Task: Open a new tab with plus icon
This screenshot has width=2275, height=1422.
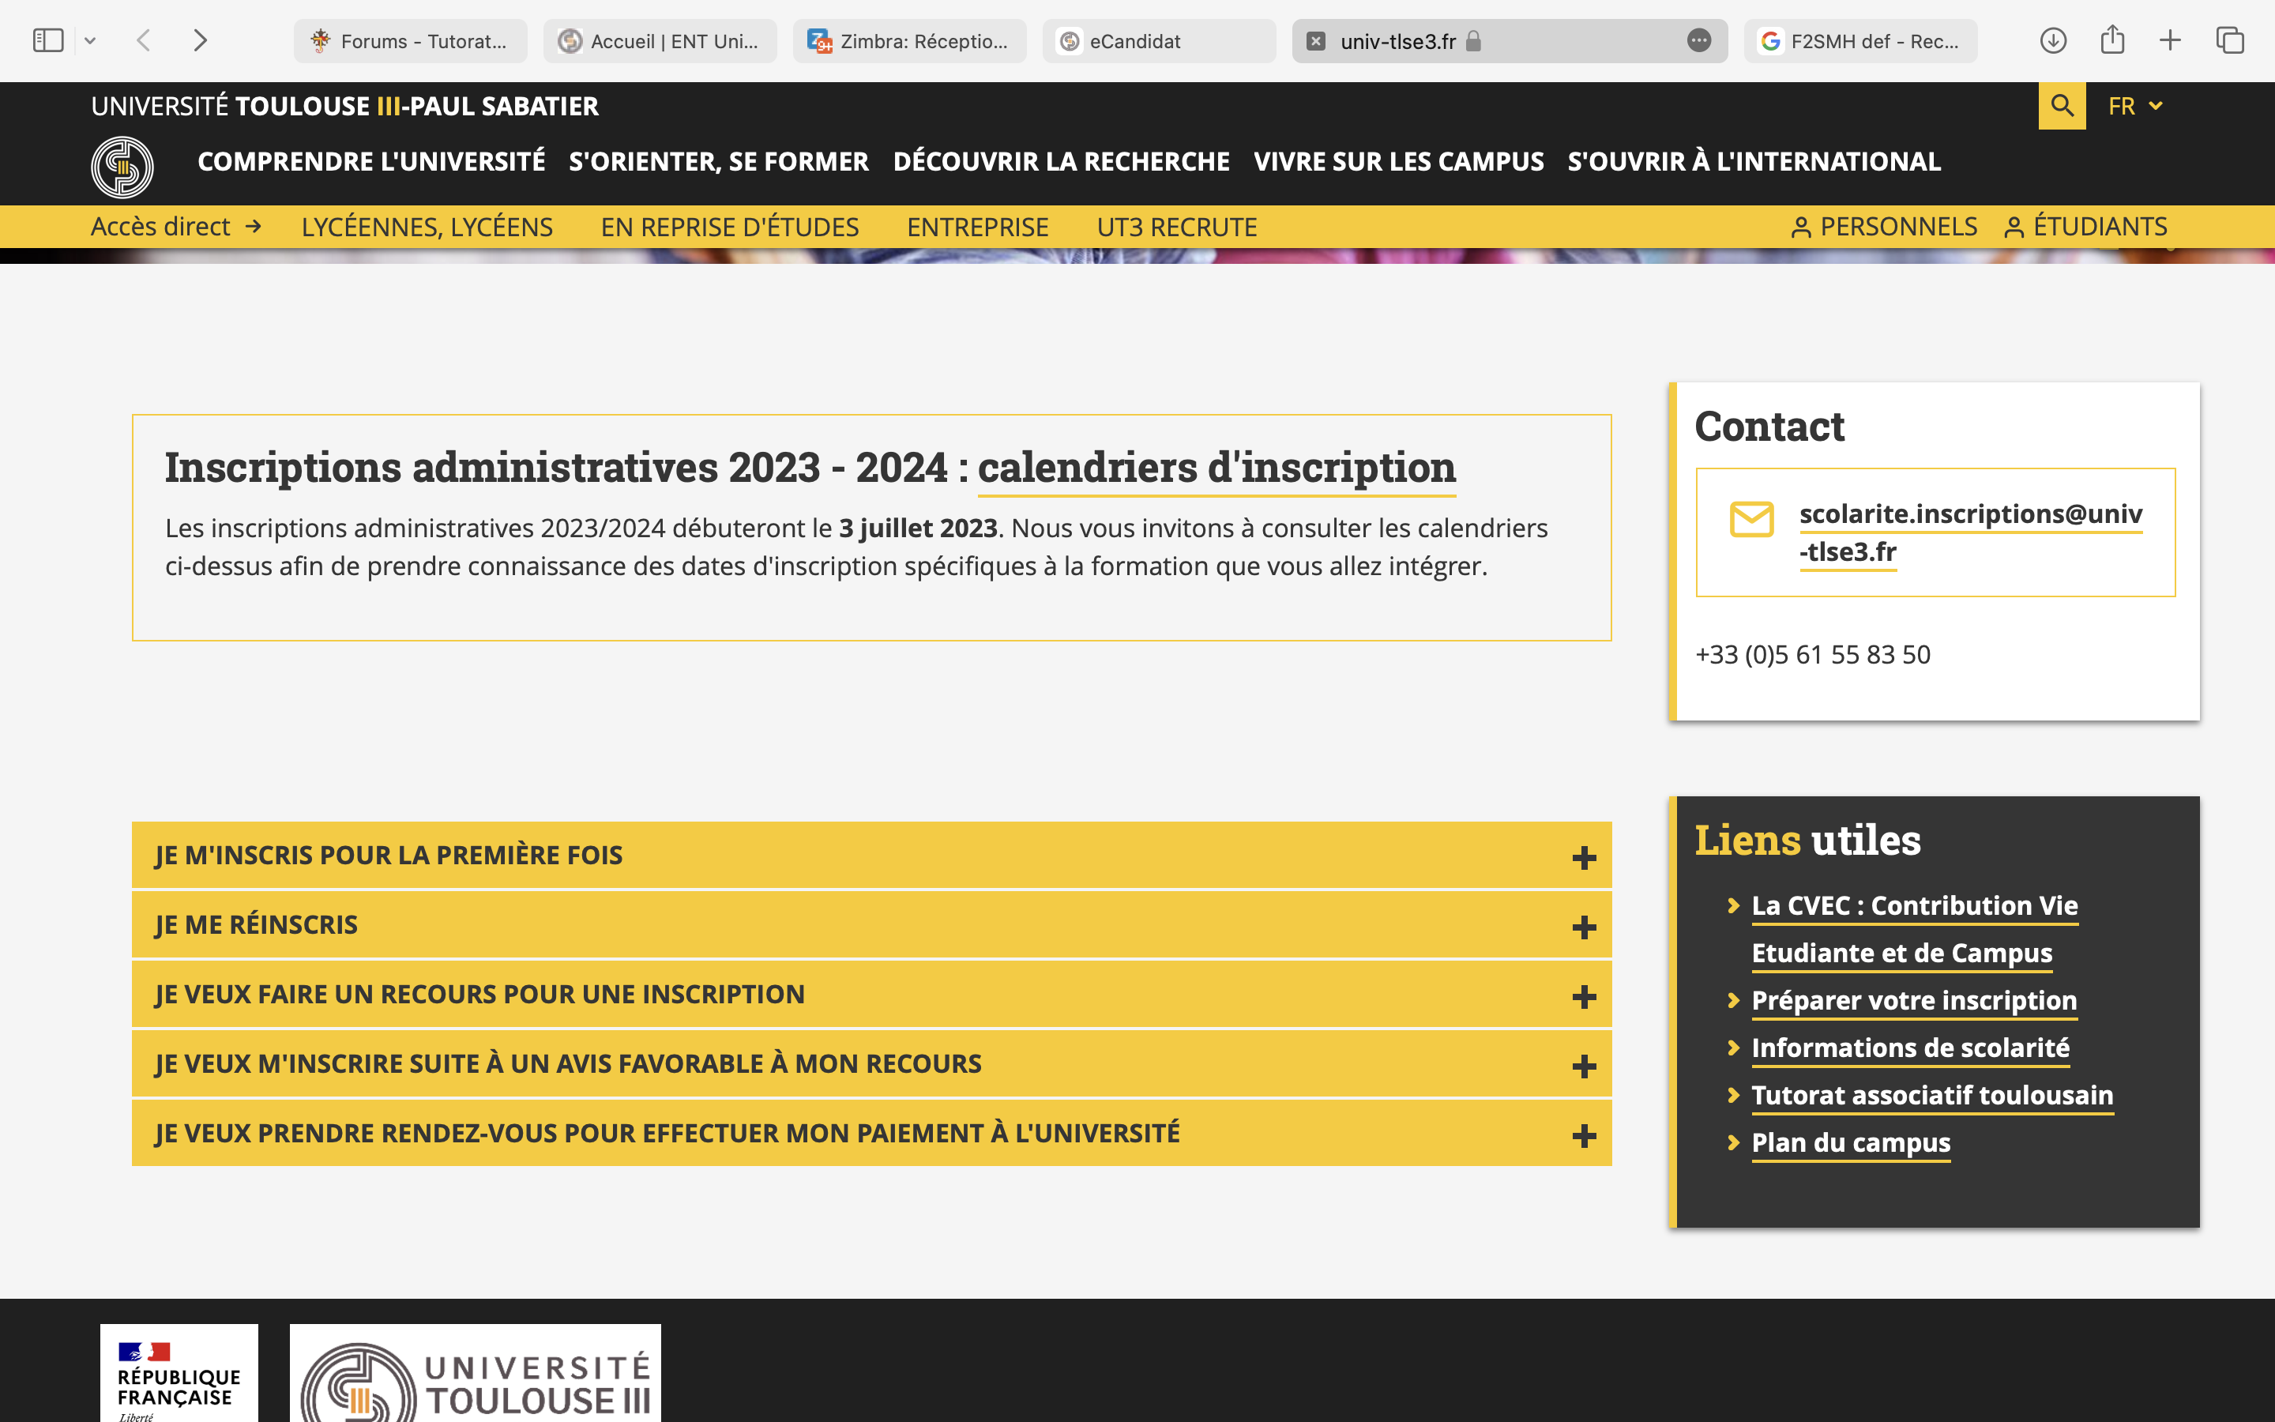Action: [x=2170, y=40]
